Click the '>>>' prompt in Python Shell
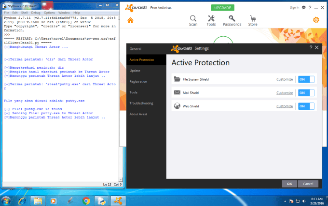This screenshot has height=206, width=328. tap(7, 35)
